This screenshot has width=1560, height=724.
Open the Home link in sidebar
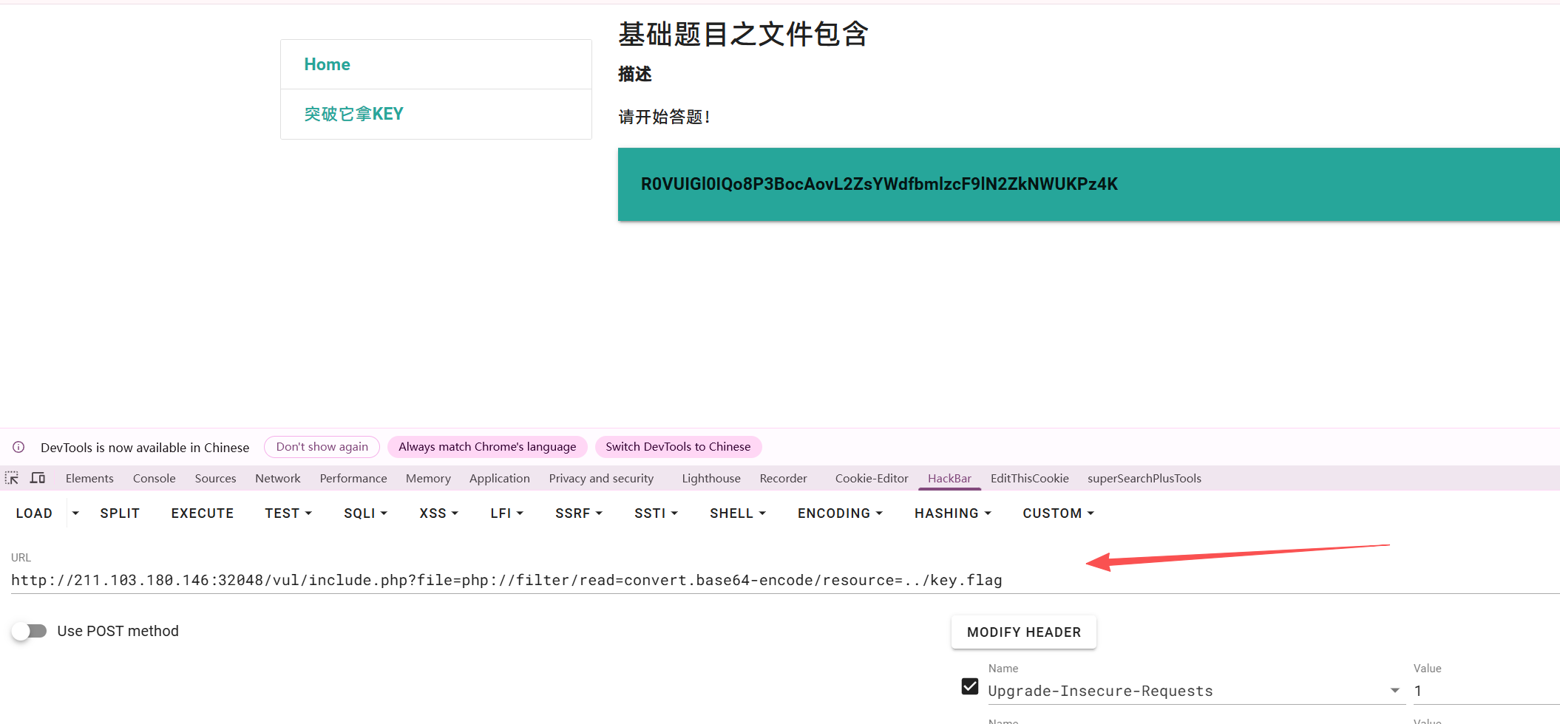click(327, 64)
